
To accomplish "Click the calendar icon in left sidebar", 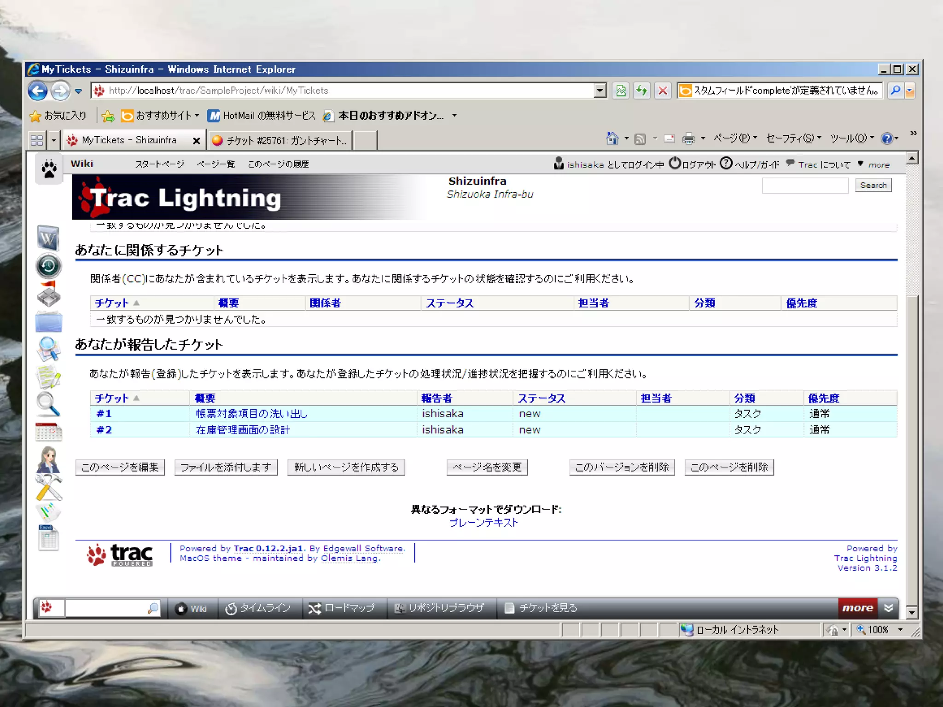I will tap(48, 432).
